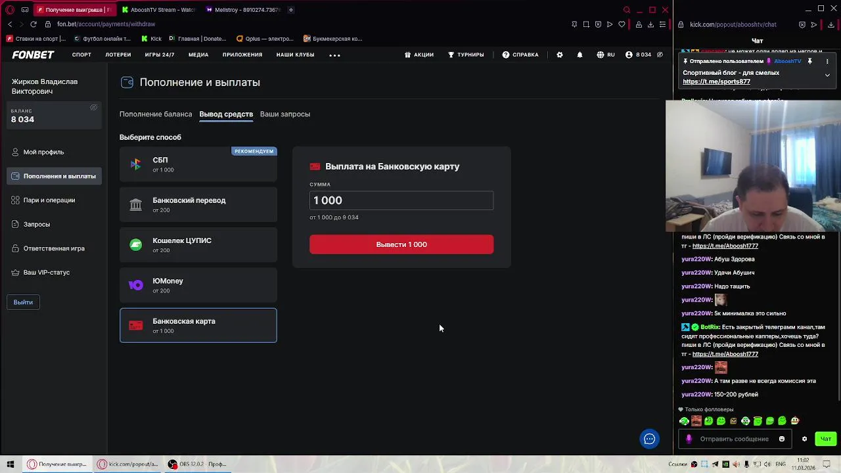The width and height of the screenshot is (841, 473).
Task: Select ЮMoney withdrawal method
Action: tap(198, 285)
